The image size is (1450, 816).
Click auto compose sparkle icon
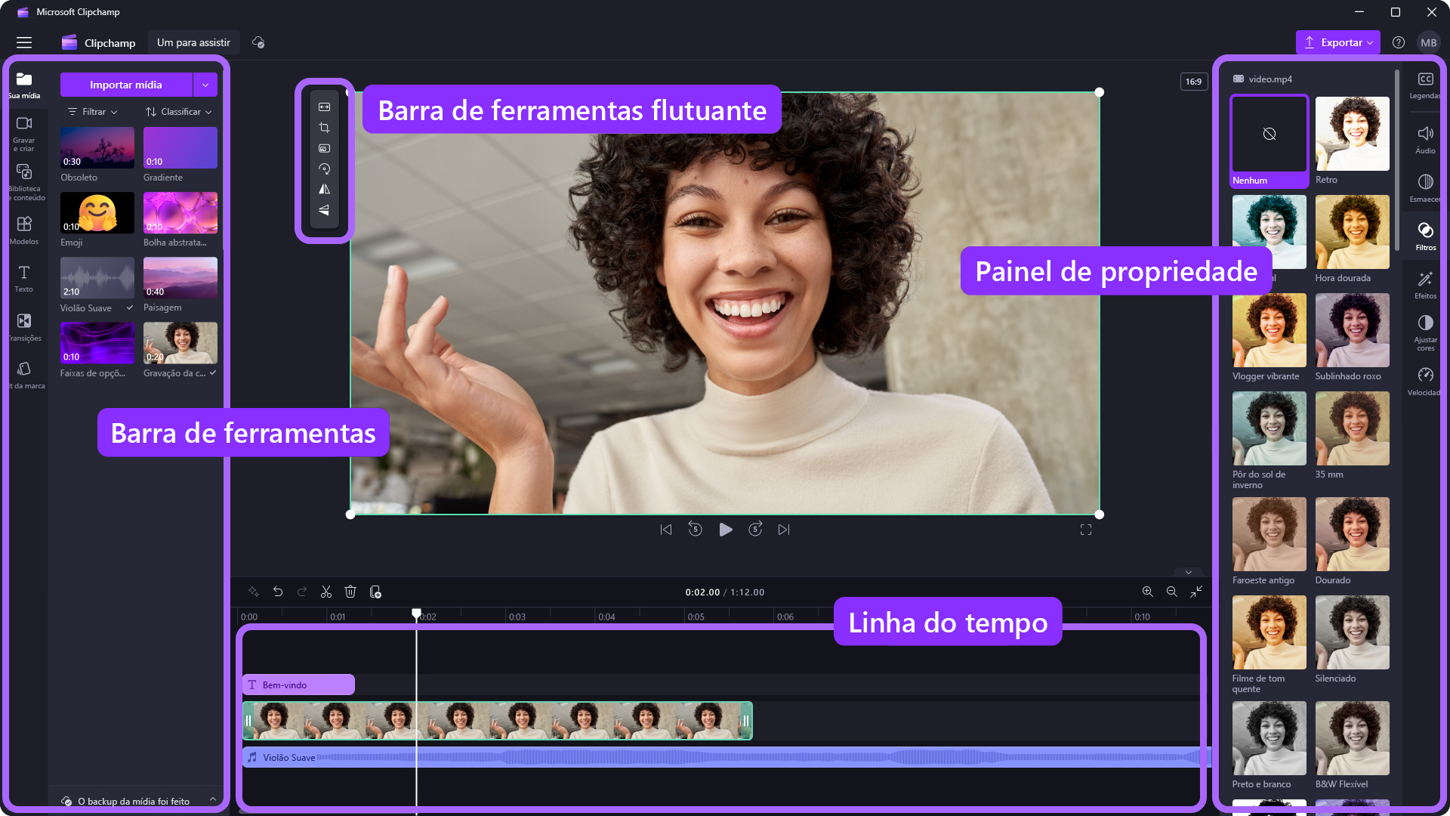254,592
